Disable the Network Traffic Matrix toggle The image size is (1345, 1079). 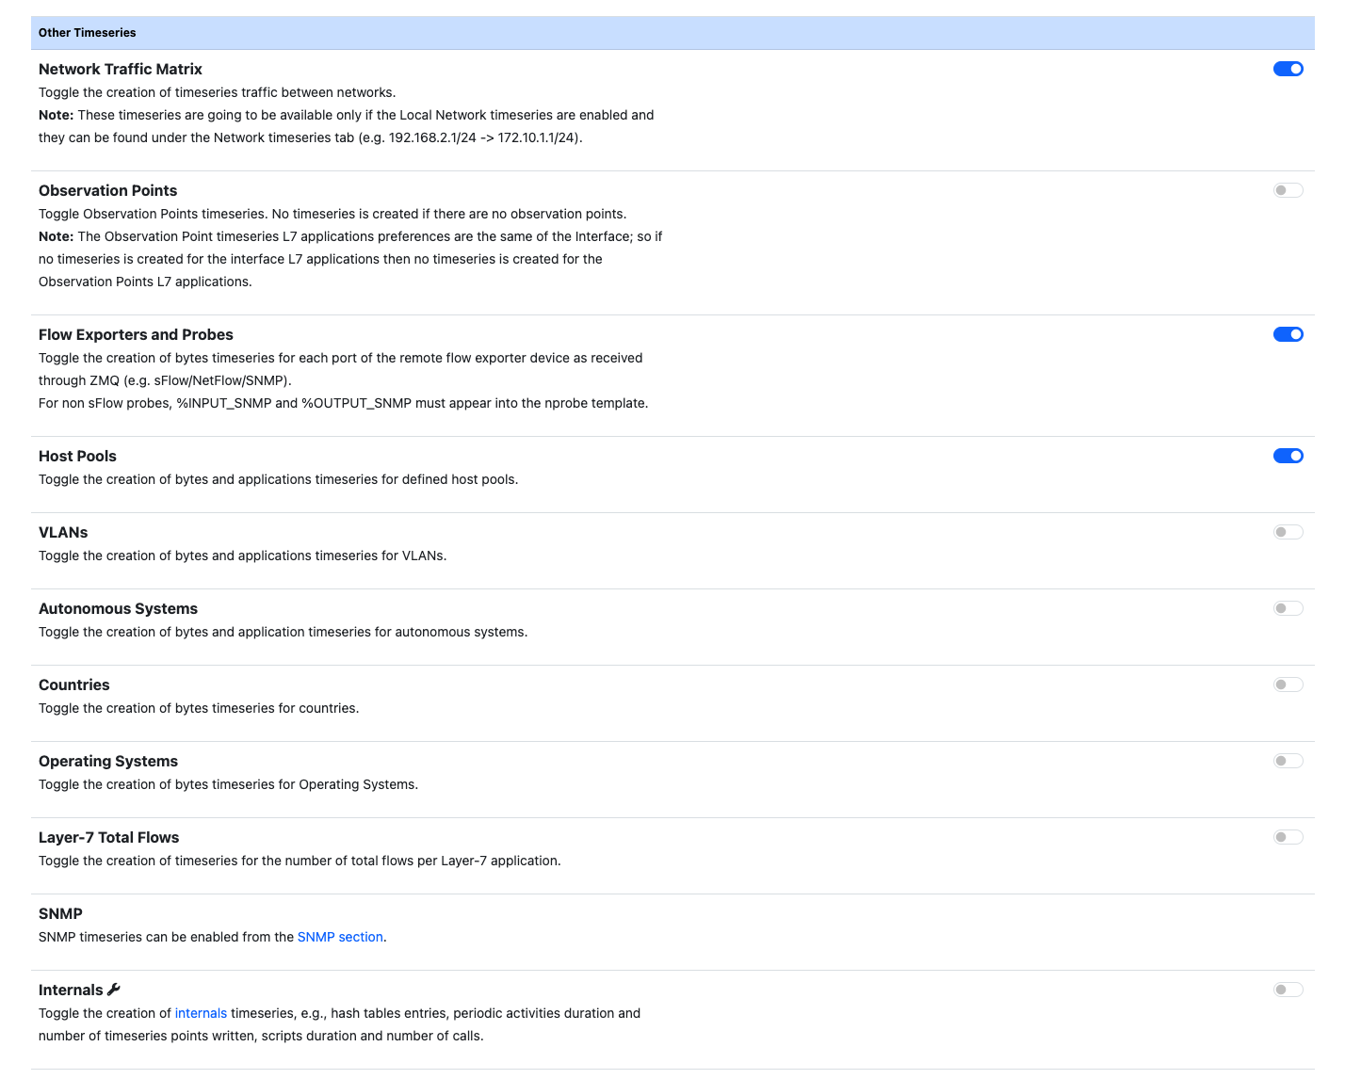coord(1288,69)
